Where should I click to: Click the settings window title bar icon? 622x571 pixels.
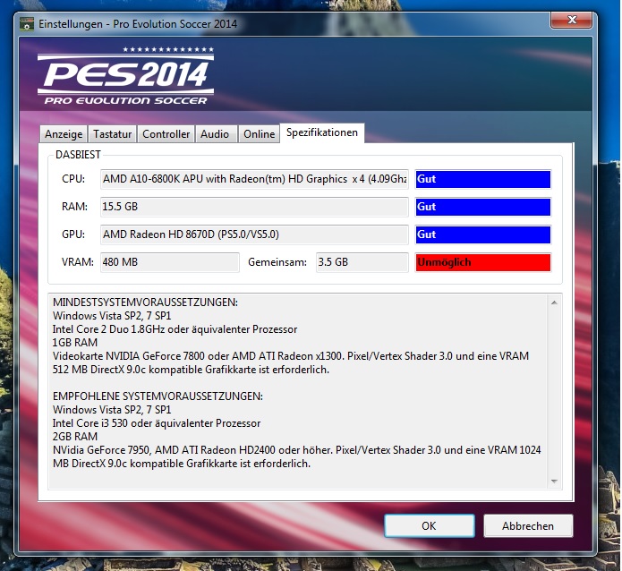click(x=27, y=24)
